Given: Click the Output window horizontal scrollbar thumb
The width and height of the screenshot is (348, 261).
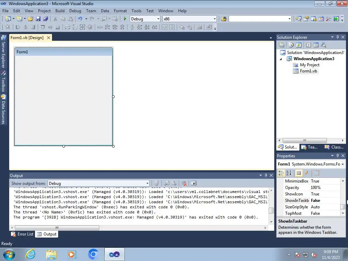Looking at the screenshot, I should pos(57,228).
